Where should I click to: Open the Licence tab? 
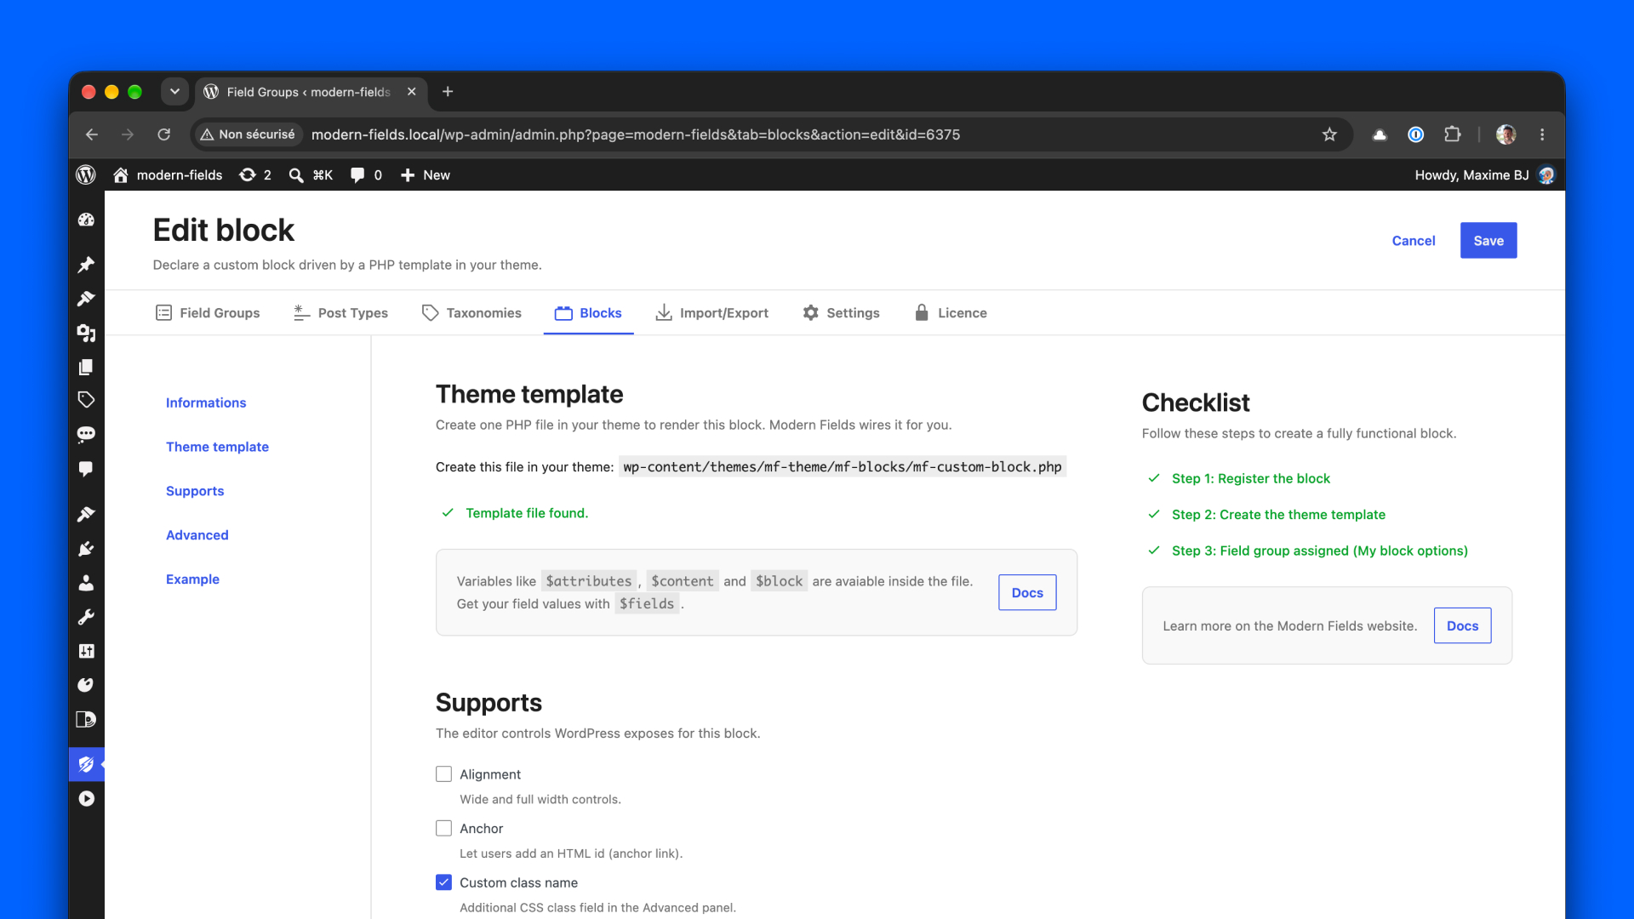tap(951, 313)
